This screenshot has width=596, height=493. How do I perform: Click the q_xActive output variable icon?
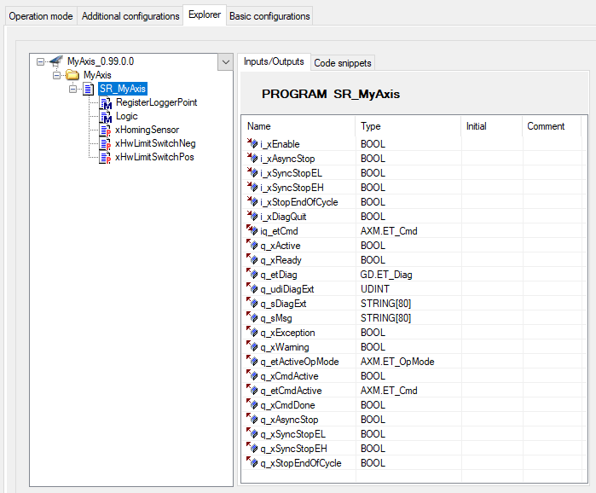click(x=252, y=245)
